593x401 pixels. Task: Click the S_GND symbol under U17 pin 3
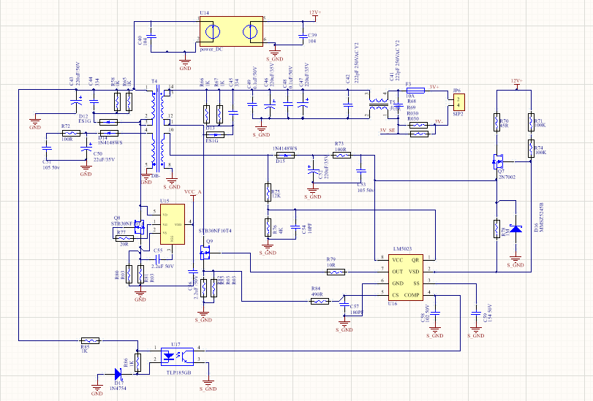[208, 385]
